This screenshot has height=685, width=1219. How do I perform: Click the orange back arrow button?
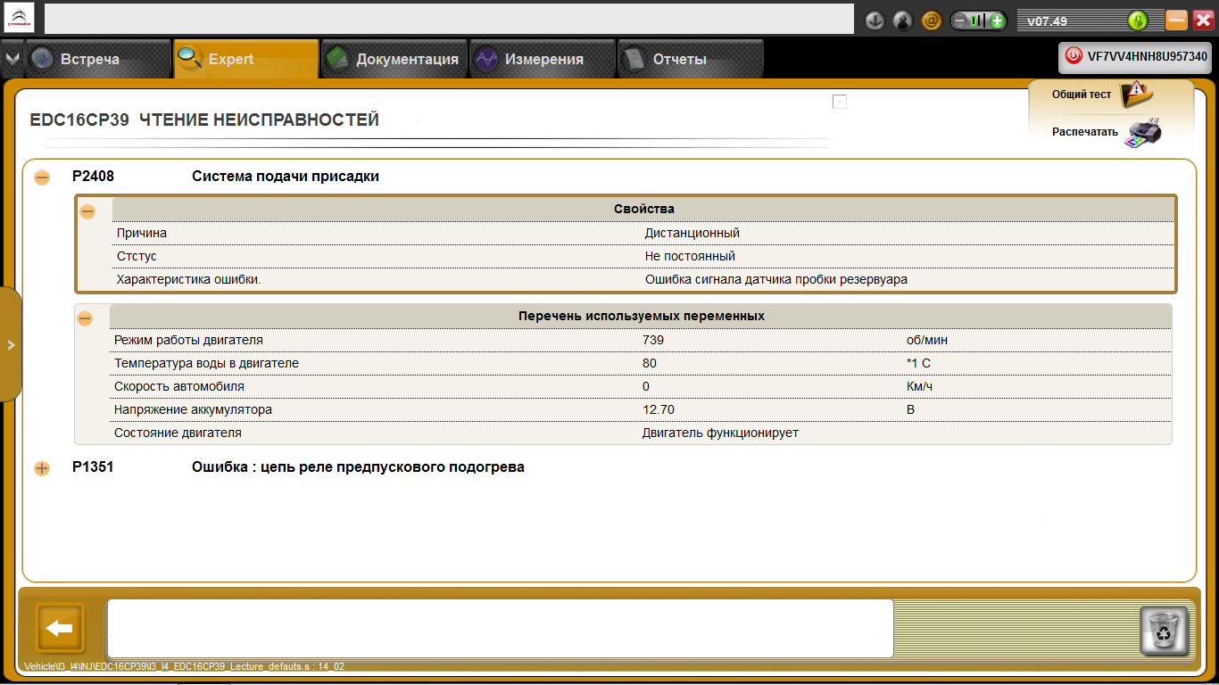59,629
